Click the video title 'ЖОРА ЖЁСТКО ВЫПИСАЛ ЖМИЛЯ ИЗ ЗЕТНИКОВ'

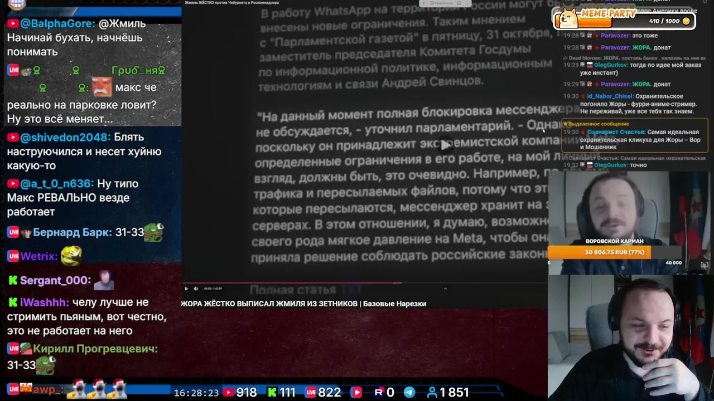point(269,304)
